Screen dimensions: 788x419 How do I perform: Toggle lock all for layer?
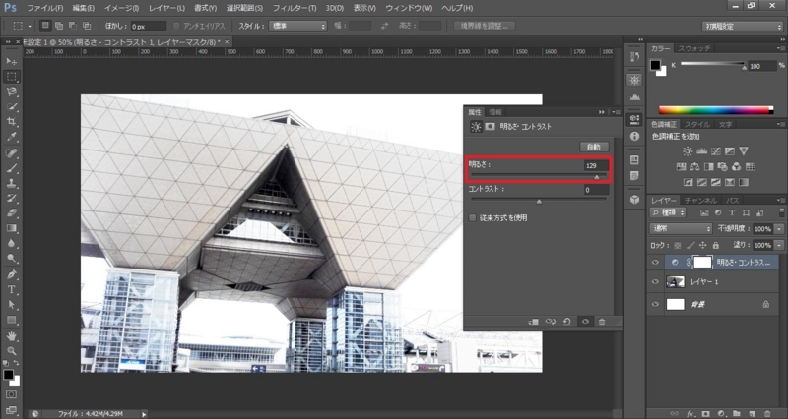pos(715,245)
